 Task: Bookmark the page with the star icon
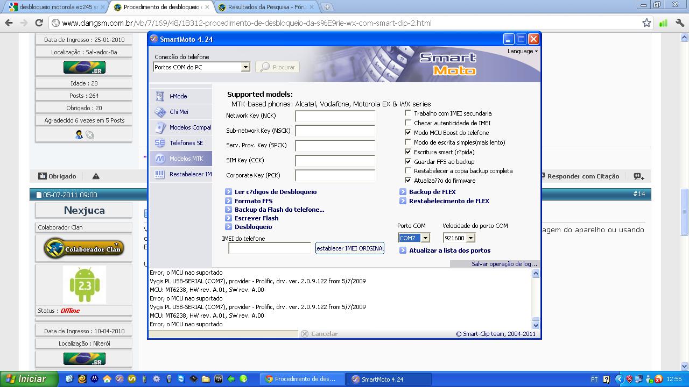coord(646,23)
